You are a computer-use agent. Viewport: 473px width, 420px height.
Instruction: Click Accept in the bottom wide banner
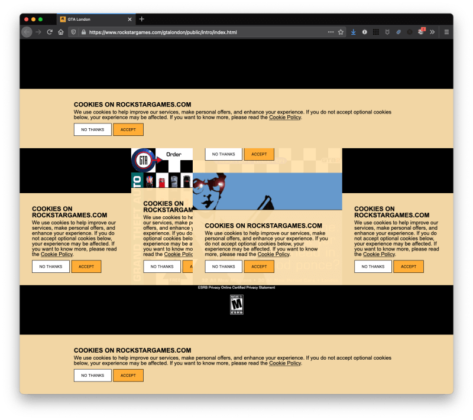[128, 376]
